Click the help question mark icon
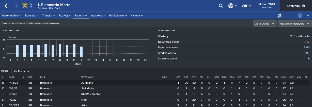This screenshot has width=312, height=107. click(300, 15)
